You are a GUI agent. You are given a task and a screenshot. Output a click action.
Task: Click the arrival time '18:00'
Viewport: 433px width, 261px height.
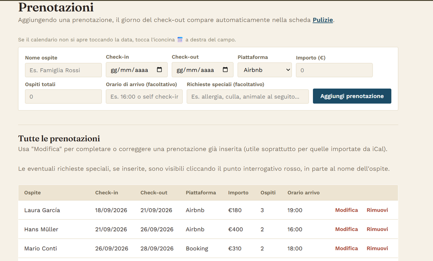295,248
